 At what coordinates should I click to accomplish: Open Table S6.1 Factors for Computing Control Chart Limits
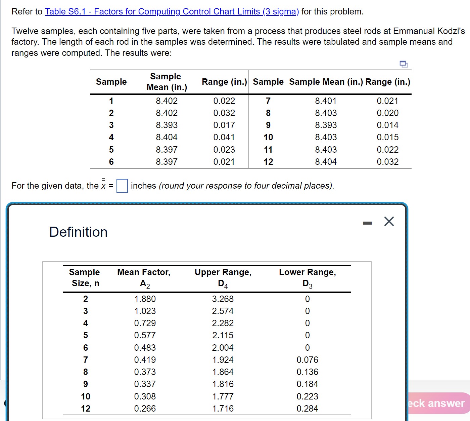tap(172, 11)
